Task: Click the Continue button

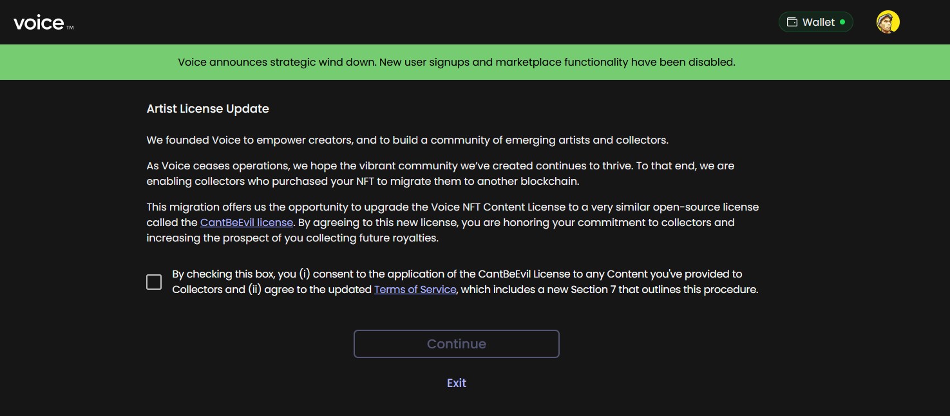Action: point(456,344)
